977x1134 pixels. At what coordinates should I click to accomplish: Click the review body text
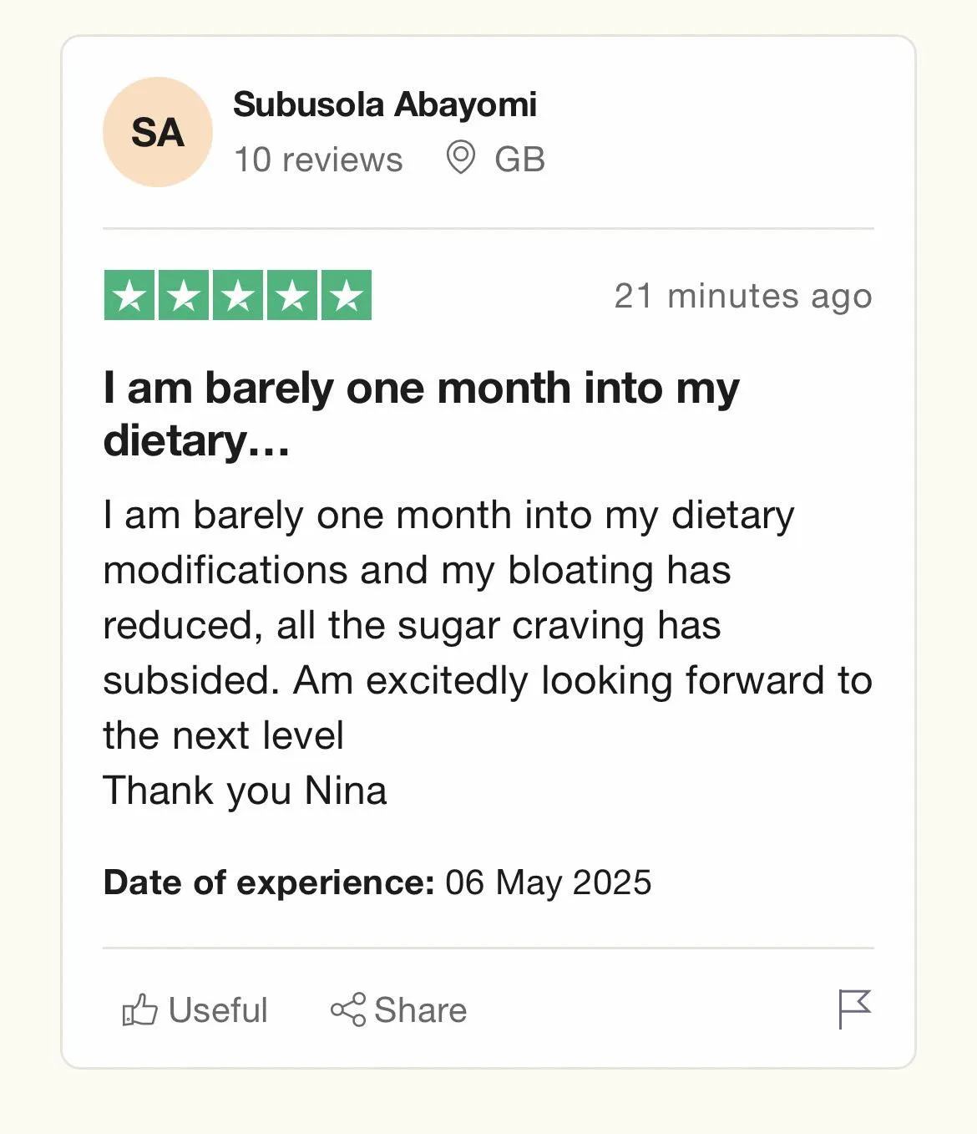click(x=488, y=653)
